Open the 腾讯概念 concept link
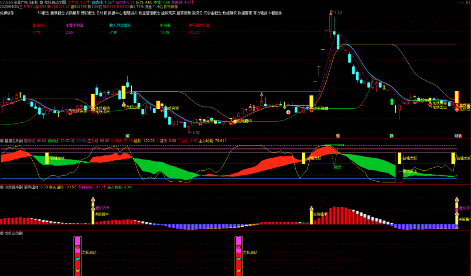 (x=57, y=13)
